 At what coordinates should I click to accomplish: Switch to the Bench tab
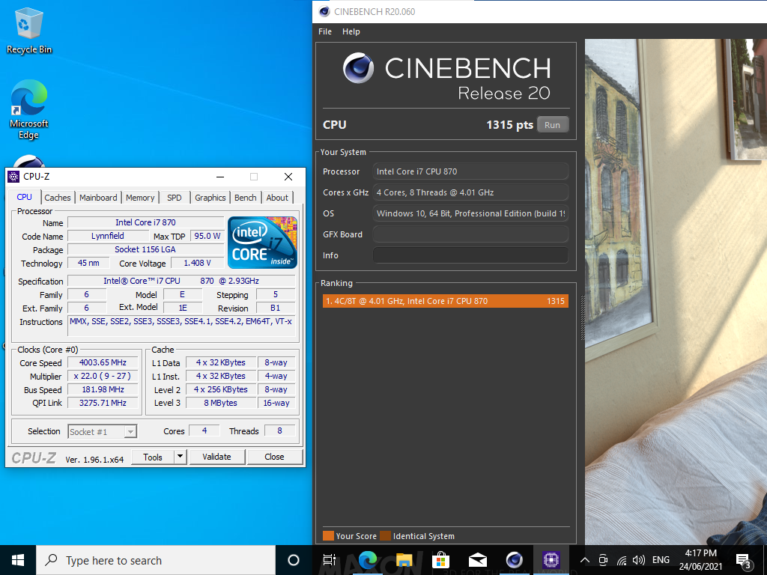(x=246, y=198)
